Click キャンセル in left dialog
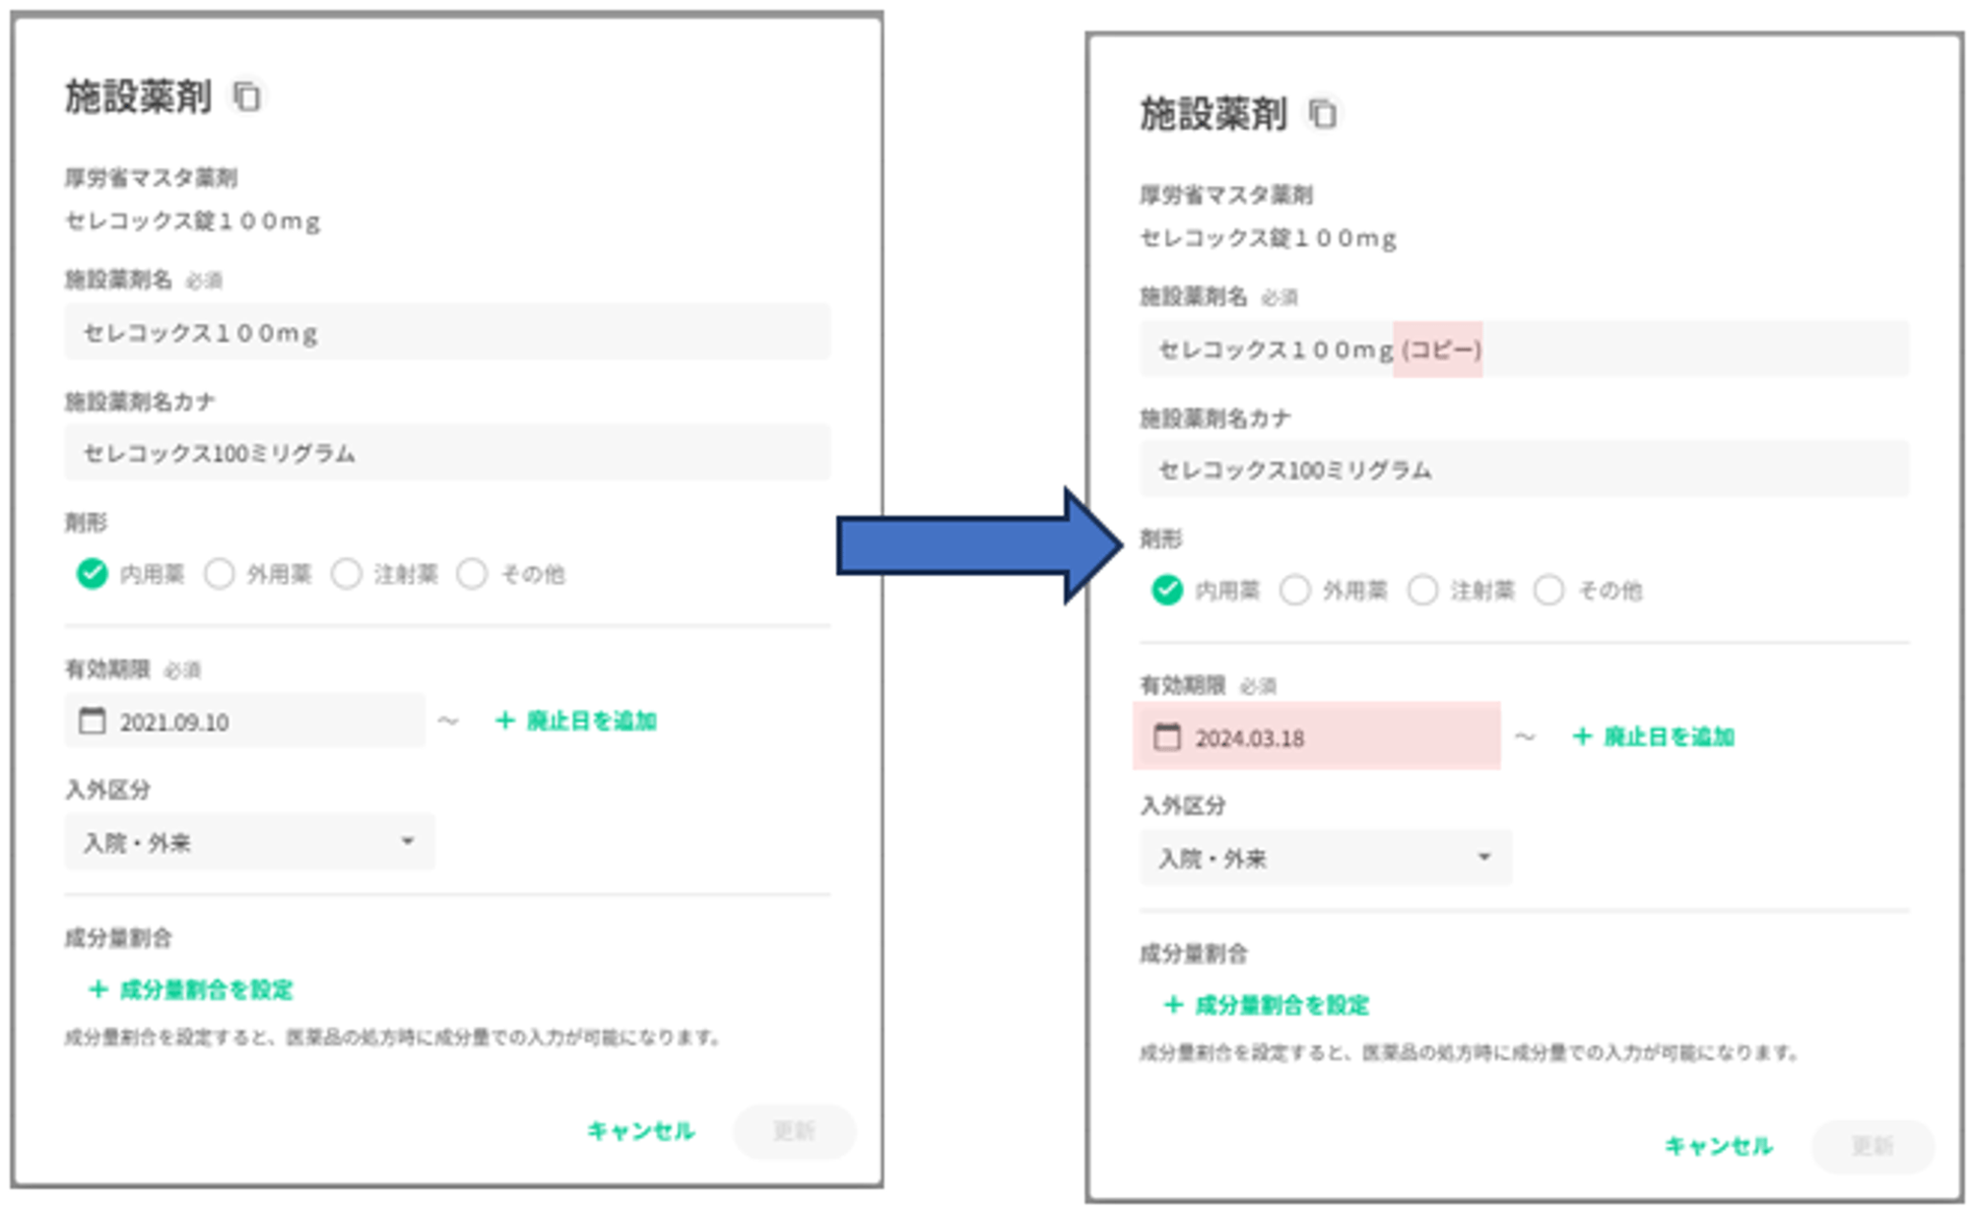The height and width of the screenshot is (1206, 1970). [x=640, y=1130]
